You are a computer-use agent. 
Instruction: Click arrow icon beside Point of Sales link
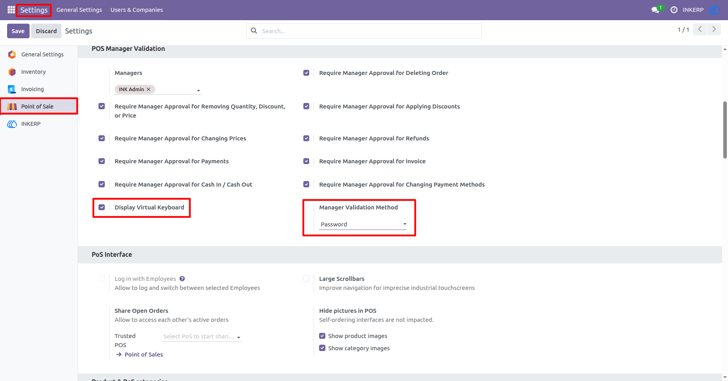(119, 355)
